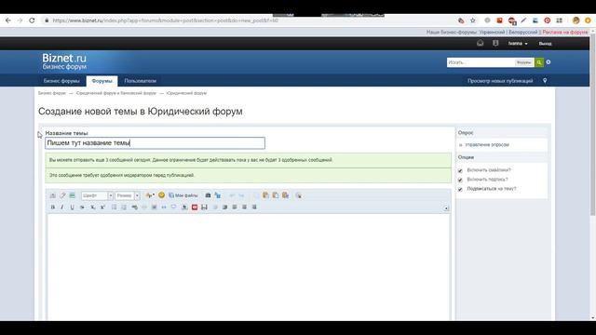Click inside the message editor body
This screenshot has width=596, height=335.
point(249,266)
